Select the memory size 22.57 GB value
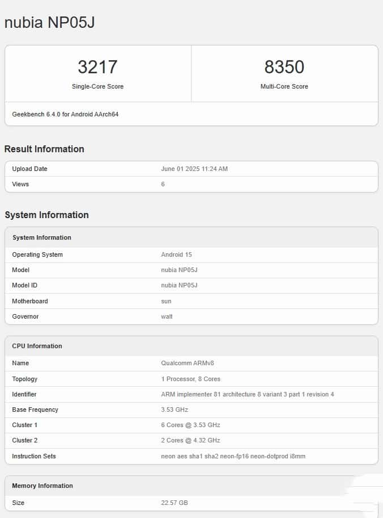This screenshot has width=383, height=518. pos(174,503)
